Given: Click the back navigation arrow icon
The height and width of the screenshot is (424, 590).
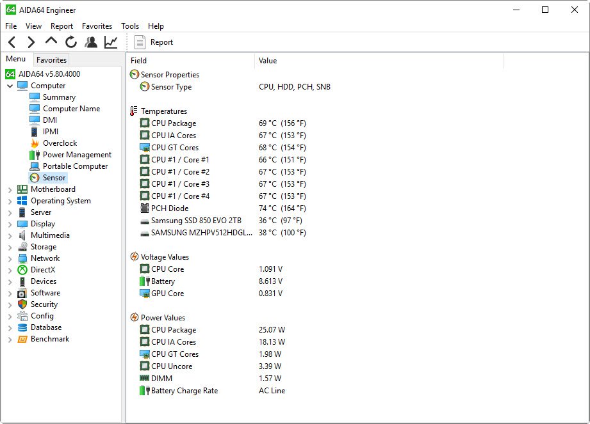Looking at the screenshot, I should pyautogui.click(x=12, y=42).
